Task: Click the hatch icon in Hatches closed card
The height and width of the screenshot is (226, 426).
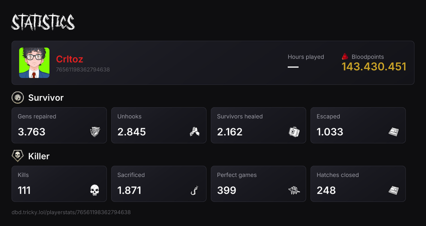Action: (x=393, y=190)
